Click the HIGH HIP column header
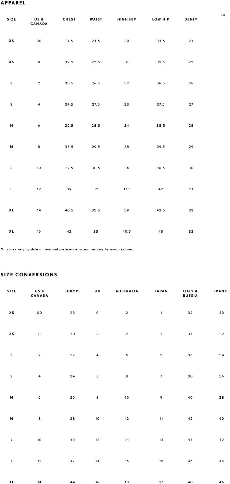 (x=127, y=19)
